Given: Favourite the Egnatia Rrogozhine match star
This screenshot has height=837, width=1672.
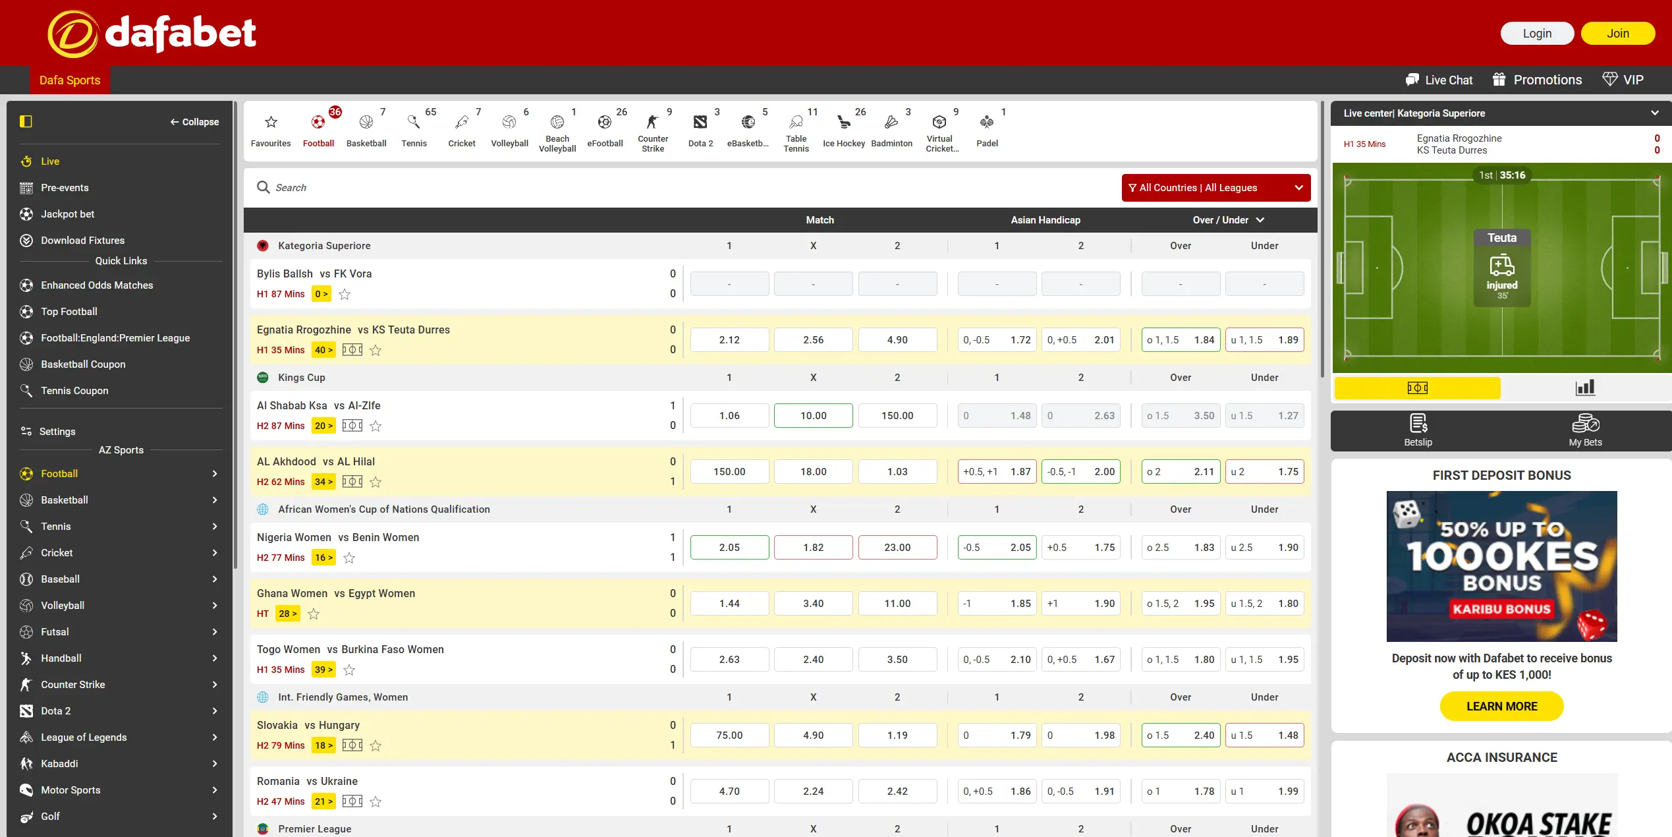Looking at the screenshot, I should click(376, 350).
